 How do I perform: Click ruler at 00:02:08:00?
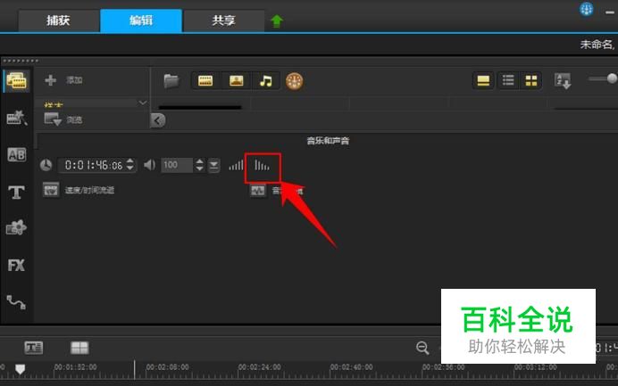[168, 367]
